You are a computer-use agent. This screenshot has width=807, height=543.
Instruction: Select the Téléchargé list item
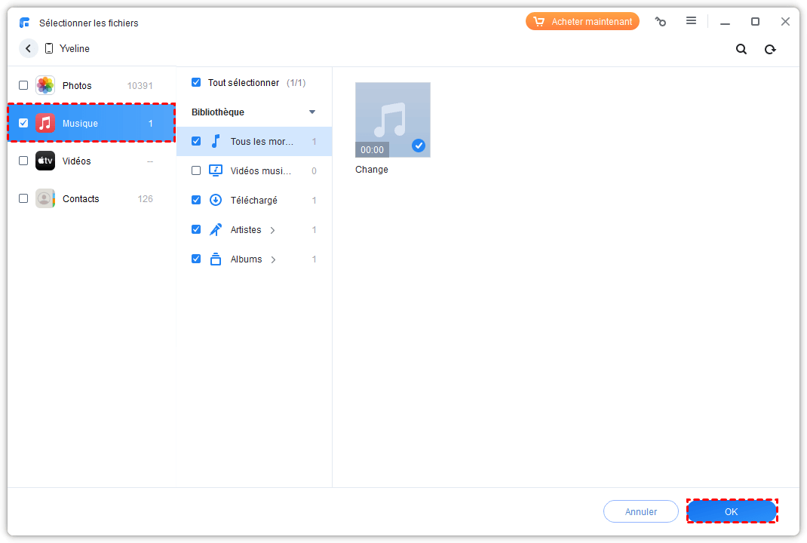pyautogui.click(x=254, y=201)
